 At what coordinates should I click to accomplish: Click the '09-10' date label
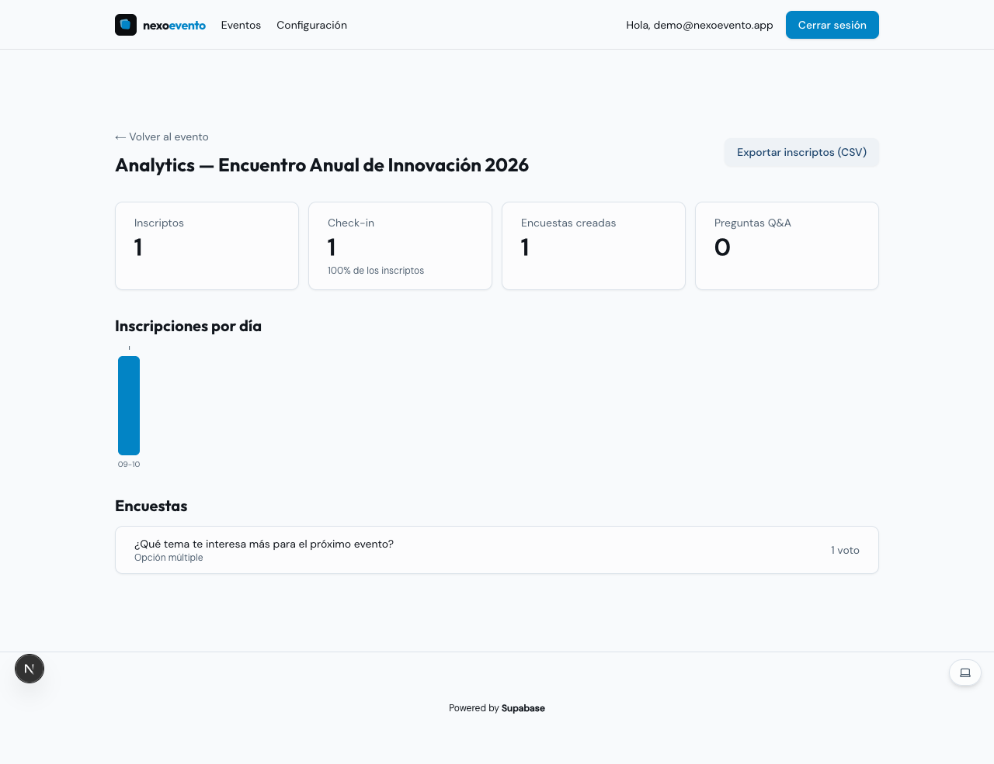pos(129,465)
